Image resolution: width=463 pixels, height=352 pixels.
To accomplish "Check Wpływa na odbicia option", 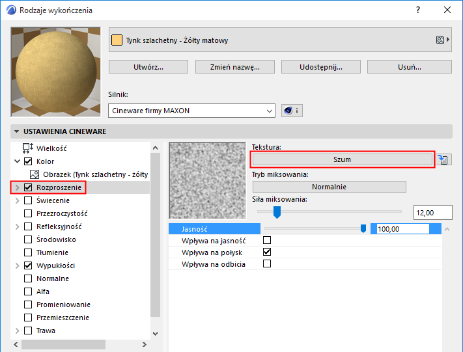I will pyautogui.click(x=267, y=264).
